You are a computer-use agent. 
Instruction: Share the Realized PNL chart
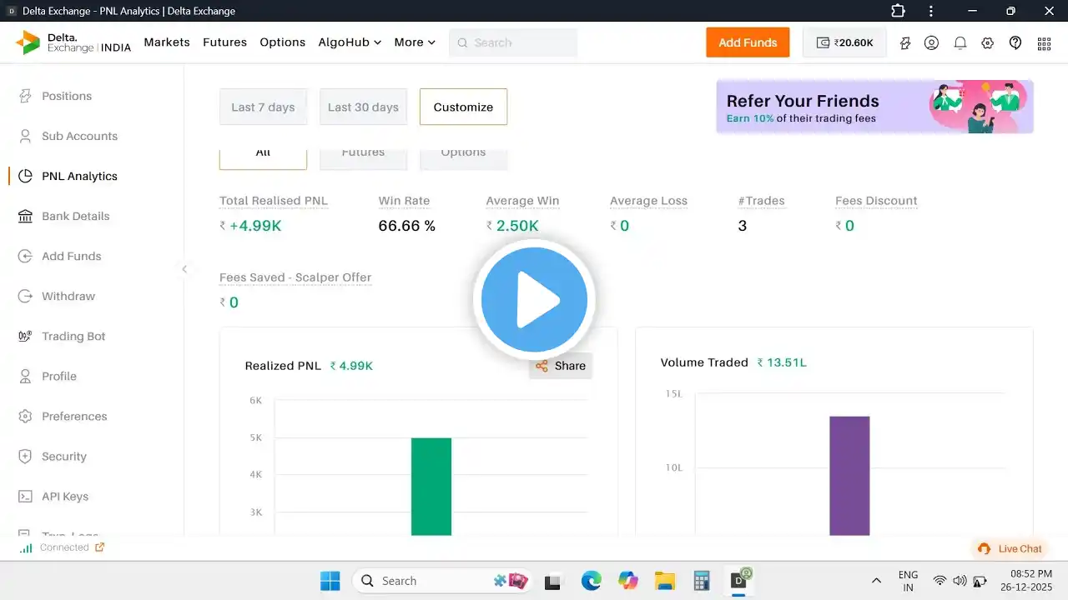tap(561, 366)
